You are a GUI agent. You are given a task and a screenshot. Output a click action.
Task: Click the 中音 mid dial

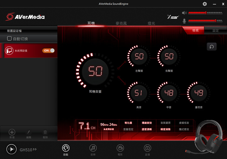[169, 93]
